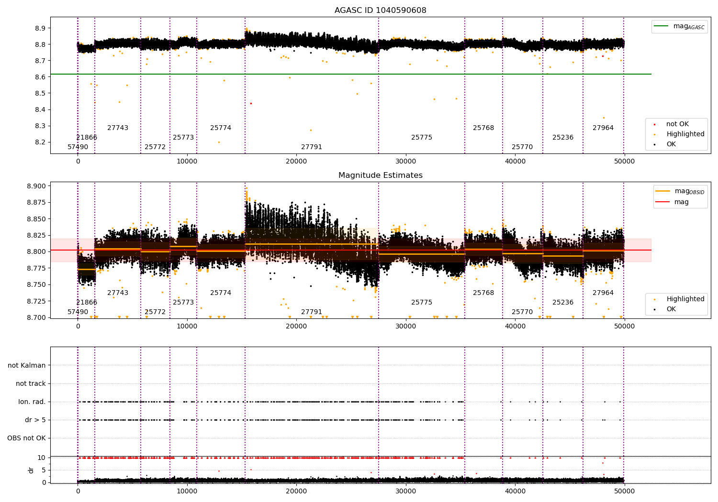Click the 8.2 y-tick of top plot
The image size is (718, 502).
[40, 142]
